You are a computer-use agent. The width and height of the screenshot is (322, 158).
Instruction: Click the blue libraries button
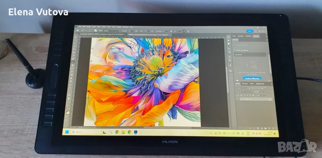point(252,78)
